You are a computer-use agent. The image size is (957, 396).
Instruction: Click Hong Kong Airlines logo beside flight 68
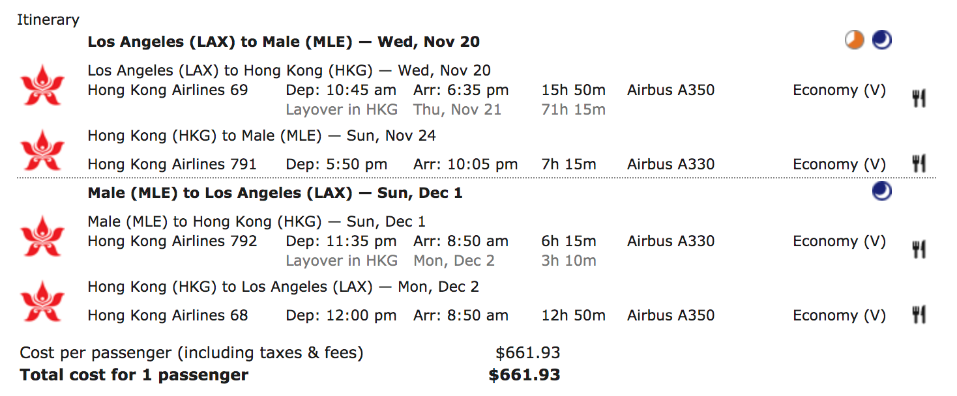(42, 302)
